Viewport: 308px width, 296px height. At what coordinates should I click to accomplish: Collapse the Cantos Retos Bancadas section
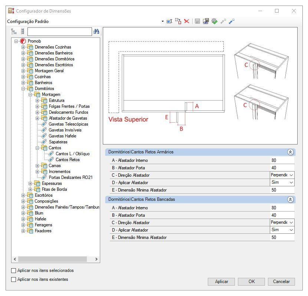(291, 199)
